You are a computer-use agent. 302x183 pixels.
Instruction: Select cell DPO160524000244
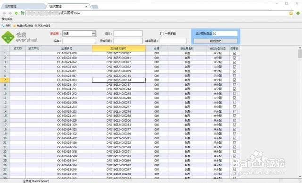tap(118, 89)
